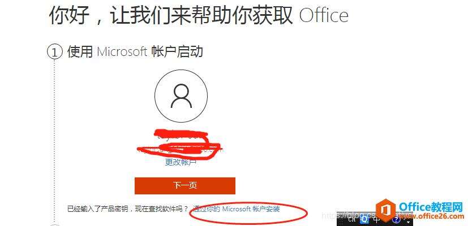This screenshot has width=468, height=226.
Task: Click the Office教程网 watermark text
Action: pos(431,206)
